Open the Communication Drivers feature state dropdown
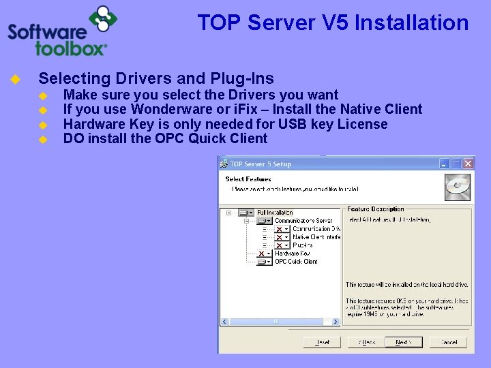The height and width of the screenshot is (368, 491). (x=282, y=229)
